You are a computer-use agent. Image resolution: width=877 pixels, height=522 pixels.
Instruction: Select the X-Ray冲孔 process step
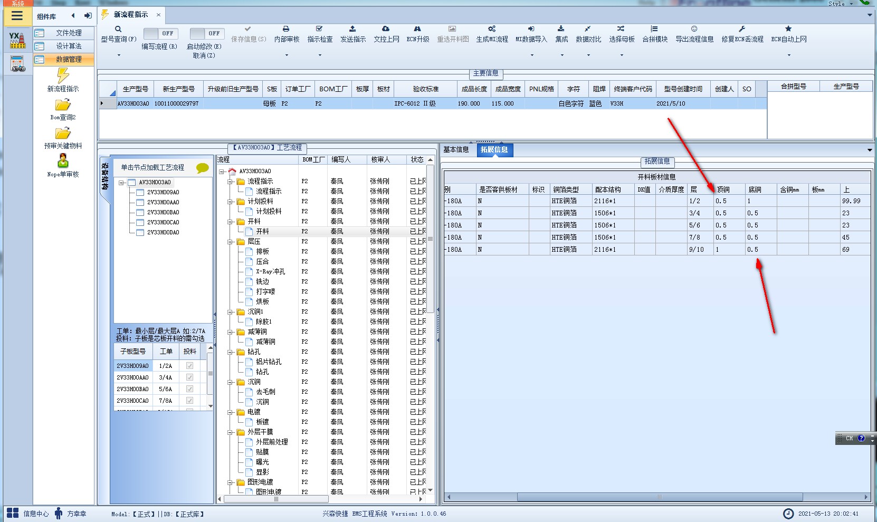[270, 272]
